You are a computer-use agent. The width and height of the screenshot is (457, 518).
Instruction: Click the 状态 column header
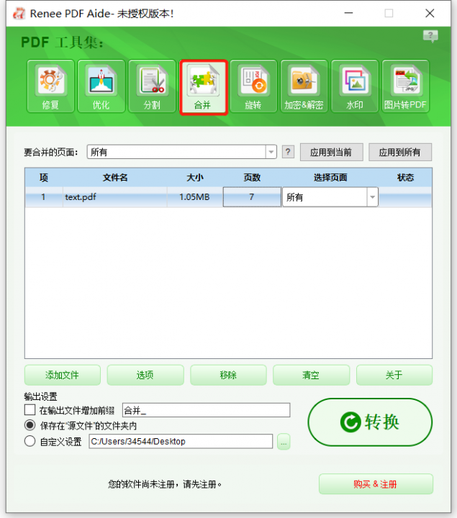pos(405,178)
